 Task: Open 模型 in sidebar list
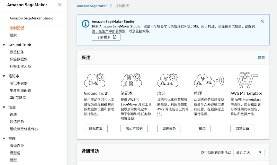point(13,160)
